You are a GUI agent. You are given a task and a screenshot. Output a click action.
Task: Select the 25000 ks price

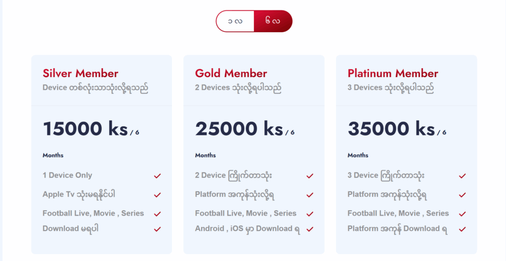pyautogui.click(x=239, y=129)
